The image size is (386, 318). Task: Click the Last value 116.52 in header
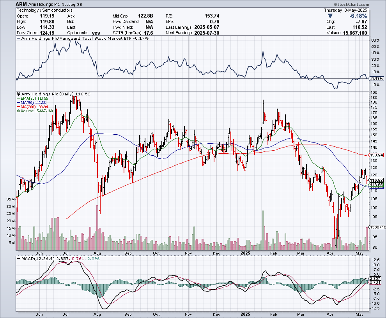359,27
